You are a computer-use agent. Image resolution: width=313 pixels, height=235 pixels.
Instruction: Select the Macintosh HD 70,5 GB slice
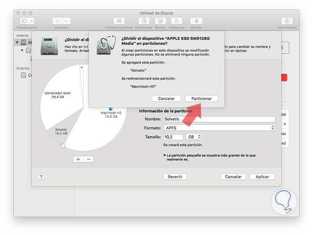(x=111, y=115)
